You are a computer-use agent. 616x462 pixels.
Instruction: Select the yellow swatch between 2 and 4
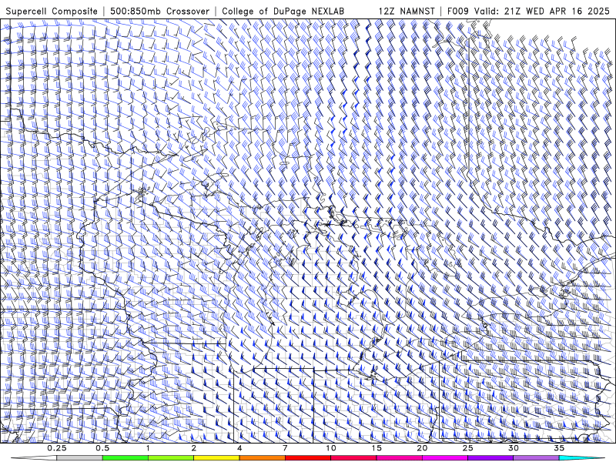(216, 458)
